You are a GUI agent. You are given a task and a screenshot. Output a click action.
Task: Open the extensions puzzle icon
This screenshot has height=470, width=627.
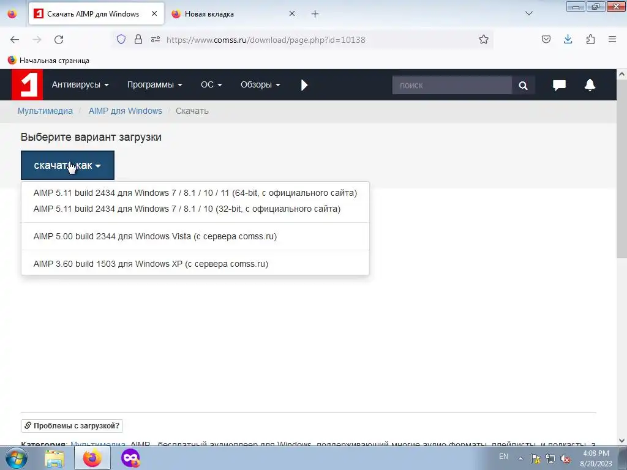coord(590,40)
